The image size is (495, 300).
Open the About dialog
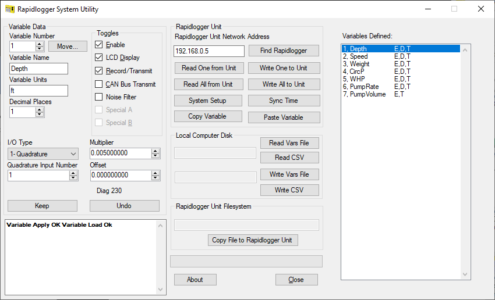point(195,280)
